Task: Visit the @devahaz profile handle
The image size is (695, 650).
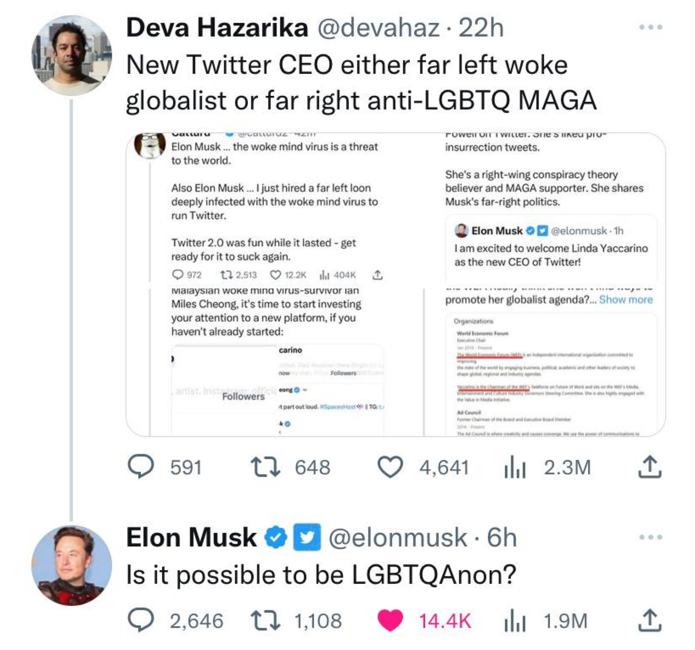Action: 378,28
